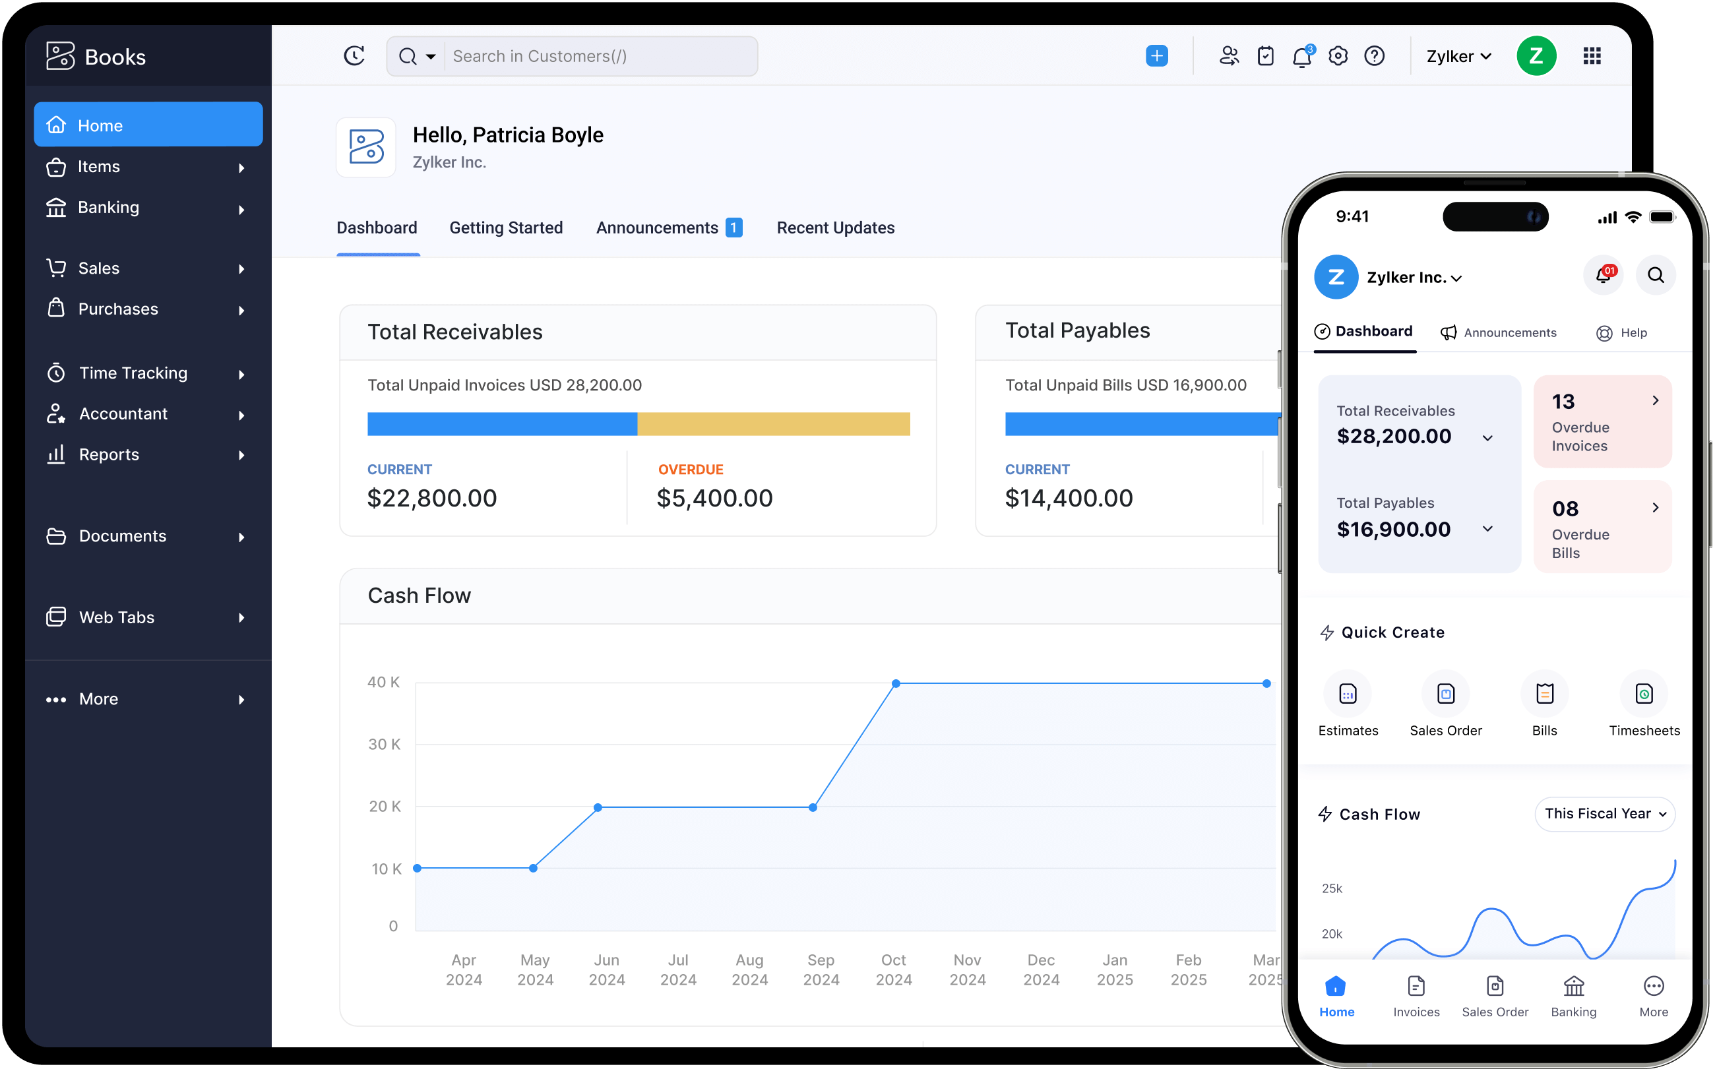
Task: Open Sales Order in mobile bottom bar
Action: [x=1495, y=995]
